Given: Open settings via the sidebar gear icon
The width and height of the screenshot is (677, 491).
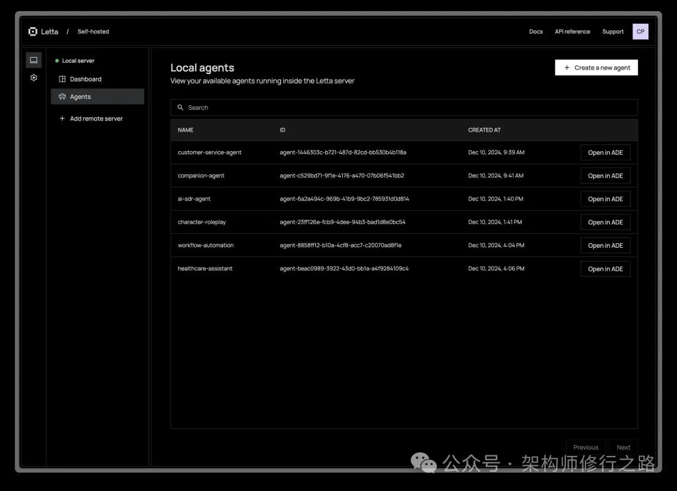Looking at the screenshot, I should [x=34, y=78].
